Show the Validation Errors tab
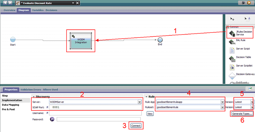Screen dimensions: 255x132 pyautogui.click(x=31, y=90)
